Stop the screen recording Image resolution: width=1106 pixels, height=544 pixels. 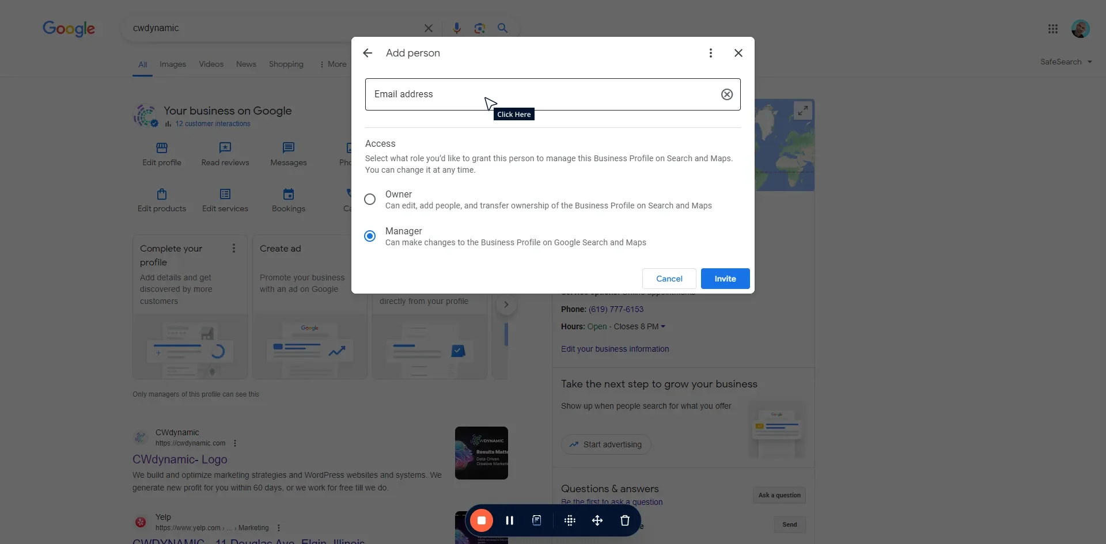point(482,520)
